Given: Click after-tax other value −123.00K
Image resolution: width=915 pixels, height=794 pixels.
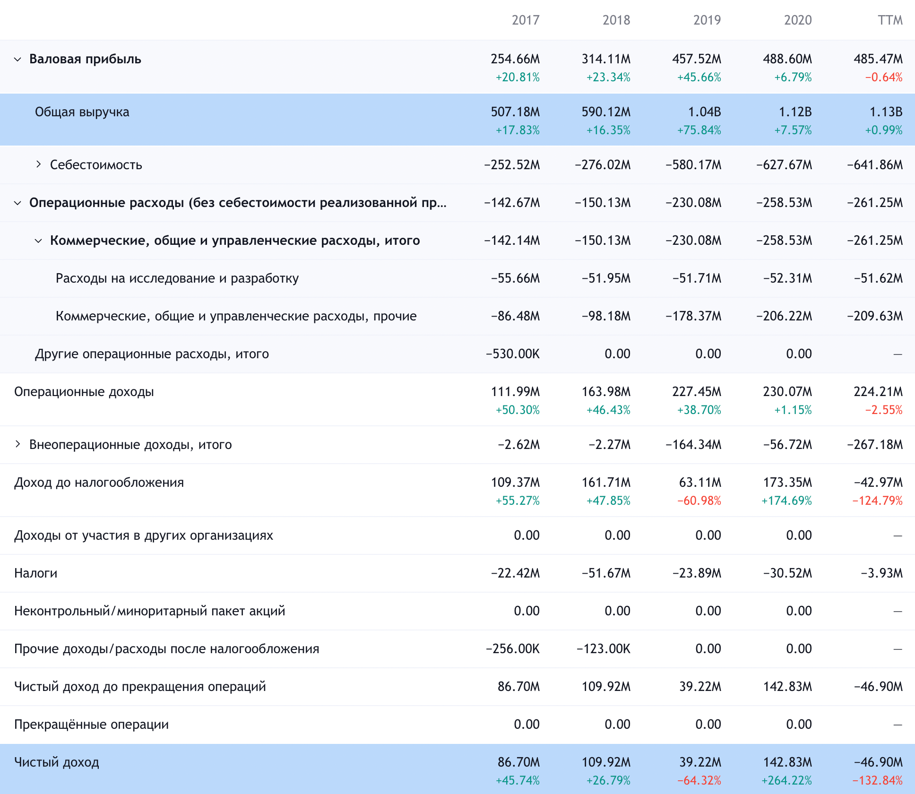Looking at the screenshot, I should [604, 649].
